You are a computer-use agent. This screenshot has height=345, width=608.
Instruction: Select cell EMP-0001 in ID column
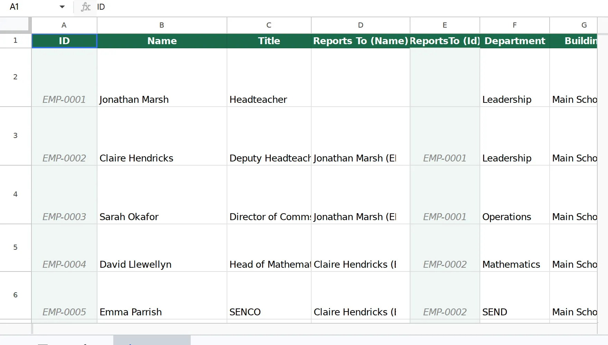(x=64, y=77)
